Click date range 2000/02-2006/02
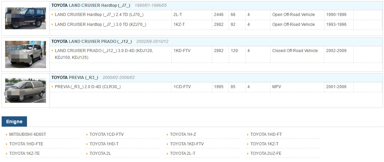Image resolution: width=384 pixels, height=162 pixels. 119,78
